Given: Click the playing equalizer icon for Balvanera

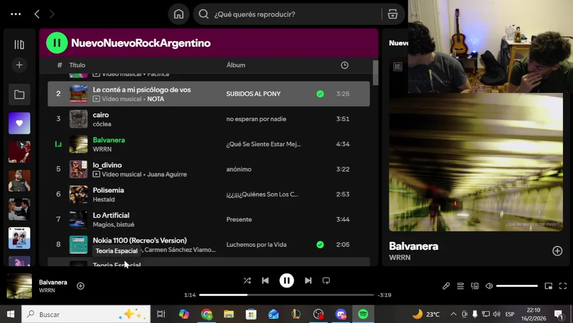Looking at the screenshot, I should click(x=58, y=144).
